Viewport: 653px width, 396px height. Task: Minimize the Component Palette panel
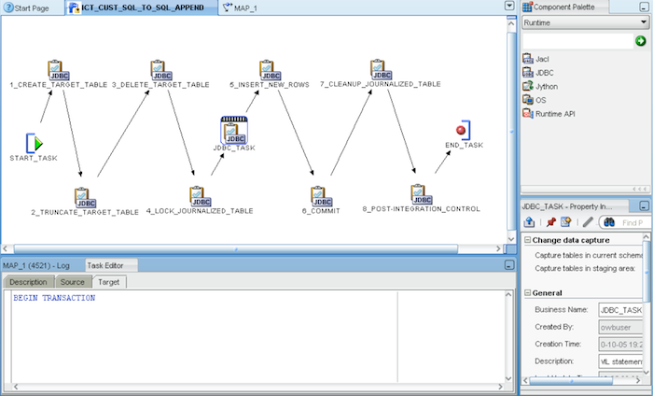click(644, 7)
